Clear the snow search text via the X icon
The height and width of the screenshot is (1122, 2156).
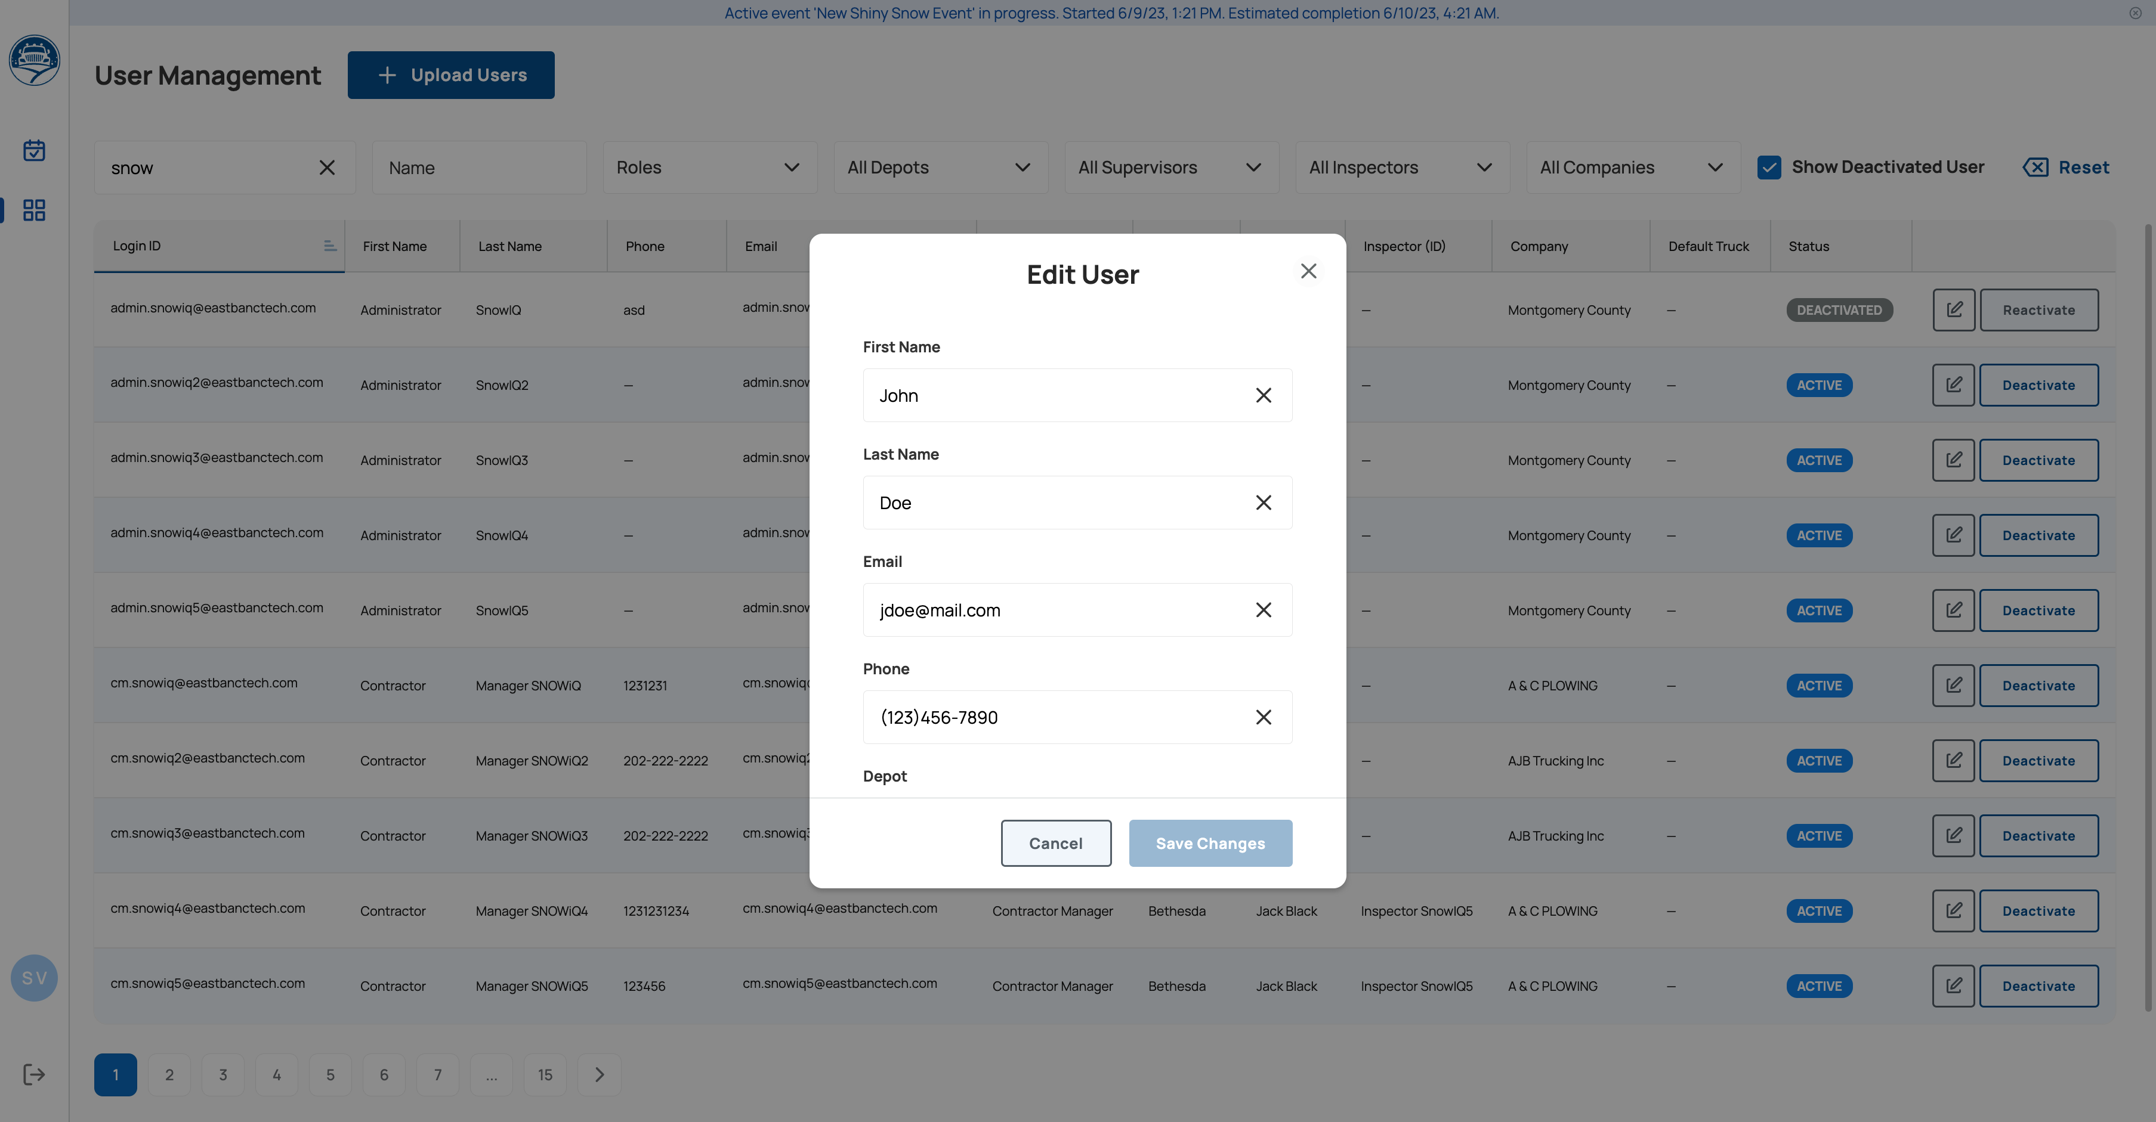click(x=328, y=168)
